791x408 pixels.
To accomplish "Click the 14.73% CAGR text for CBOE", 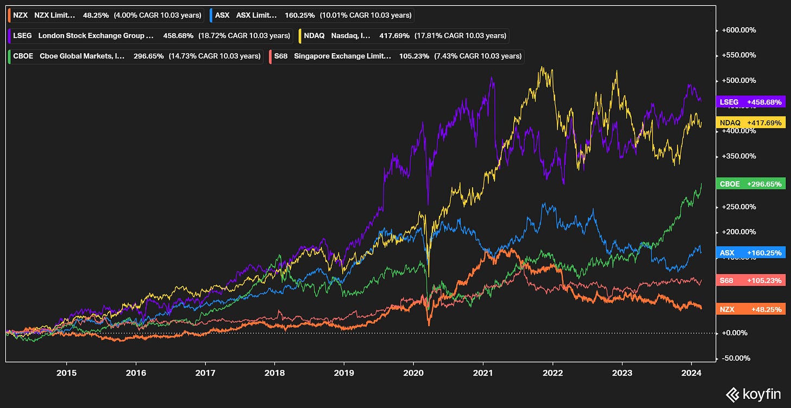I will [x=215, y=56].
